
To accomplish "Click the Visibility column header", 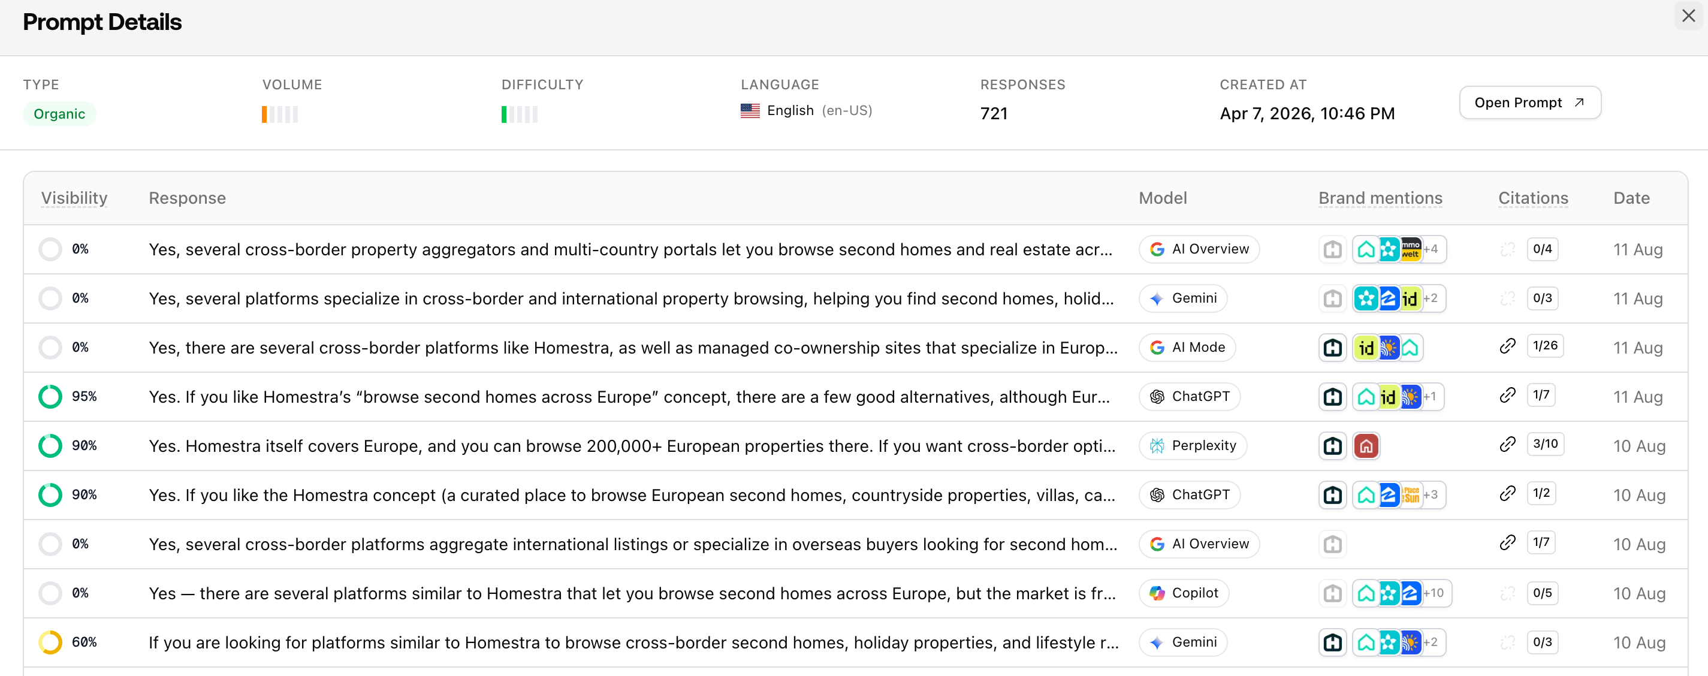I will [74, 198].
